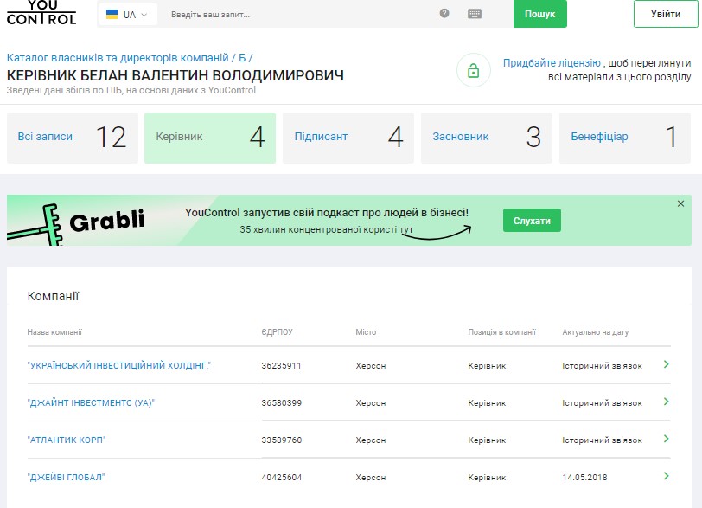Open the virtual keyboard icon
The height and width of the screenshot is (508, 702).
475,14
